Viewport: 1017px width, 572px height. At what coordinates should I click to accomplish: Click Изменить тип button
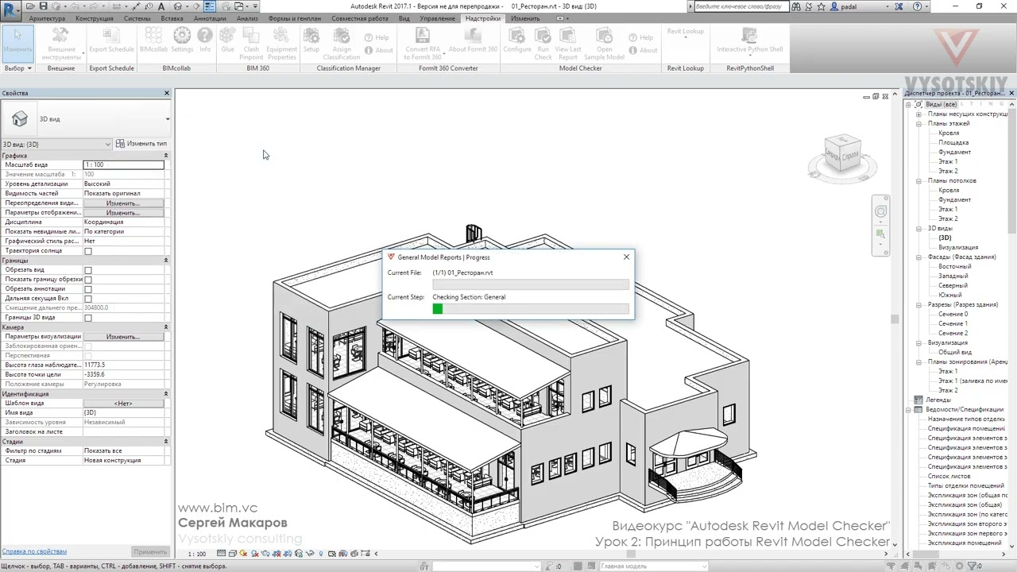[x=141, y=144]
